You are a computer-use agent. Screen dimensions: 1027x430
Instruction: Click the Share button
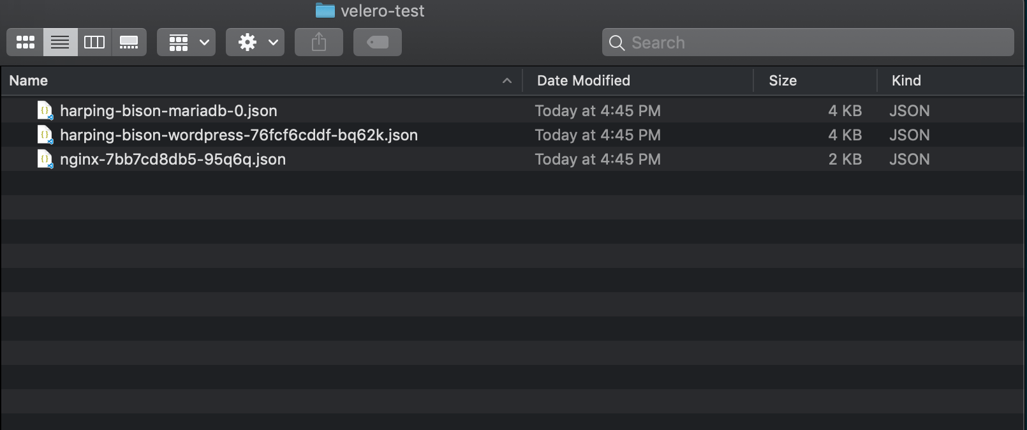pyautogui.click(x=319, y=42)
